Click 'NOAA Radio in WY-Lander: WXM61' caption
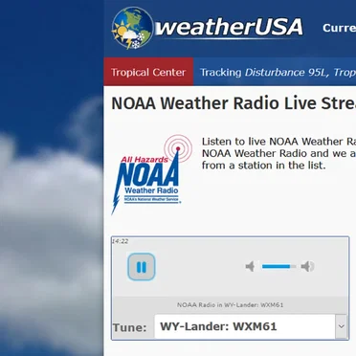Viewport: 356px width, 356px height. pos(230,305)
